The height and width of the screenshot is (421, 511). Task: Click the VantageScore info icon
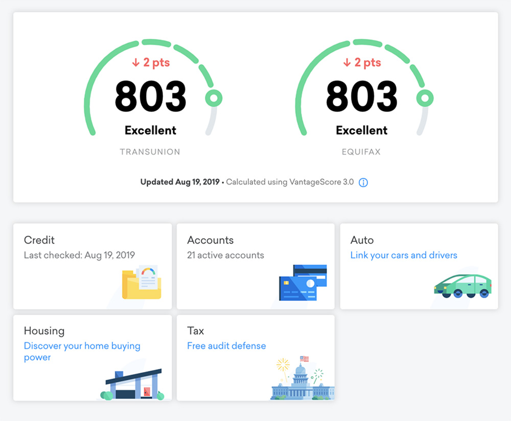363,182
